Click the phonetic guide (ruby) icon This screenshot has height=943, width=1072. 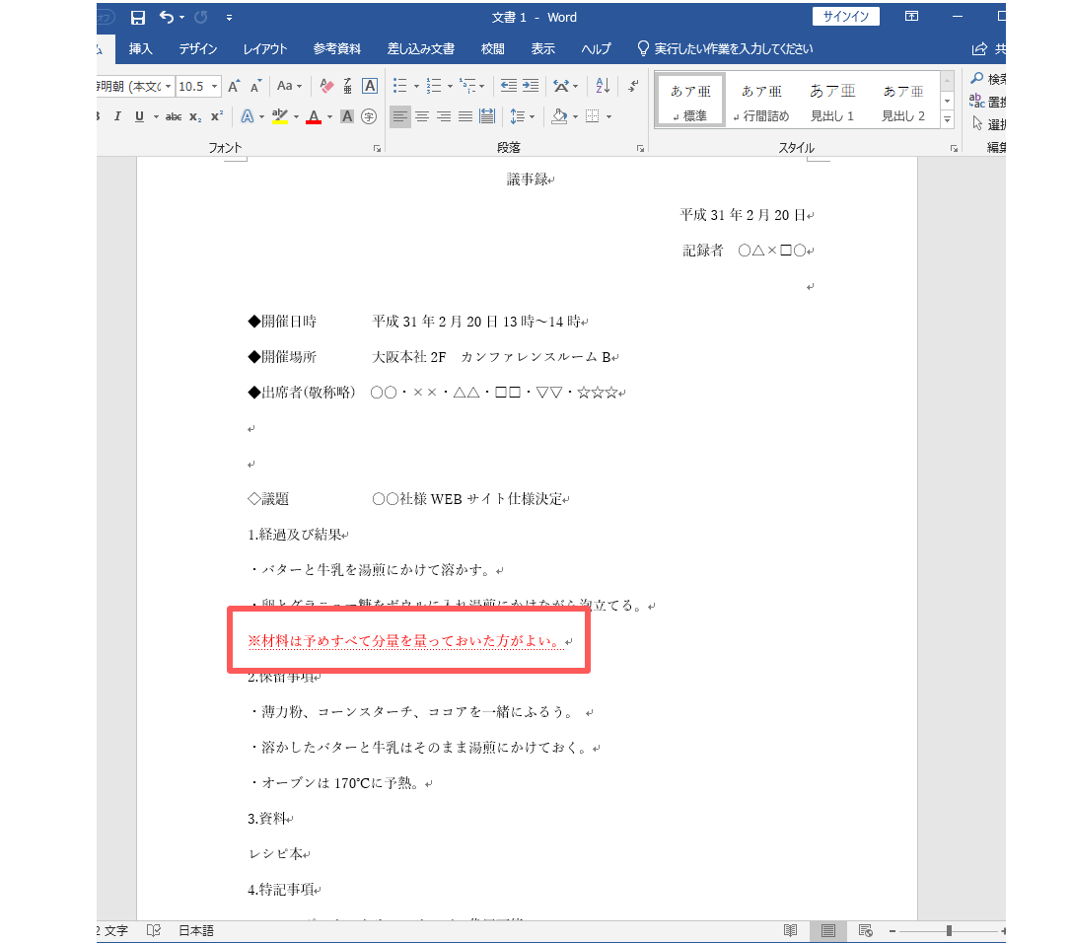347,86
